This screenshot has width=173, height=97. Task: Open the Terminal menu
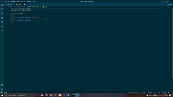click(29, 1)
